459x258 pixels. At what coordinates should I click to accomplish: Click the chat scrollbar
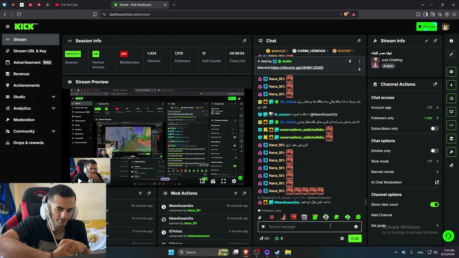point(365,202)
